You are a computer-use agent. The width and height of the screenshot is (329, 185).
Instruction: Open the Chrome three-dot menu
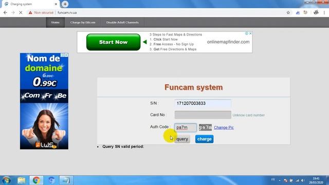click(x=324, y=12)
